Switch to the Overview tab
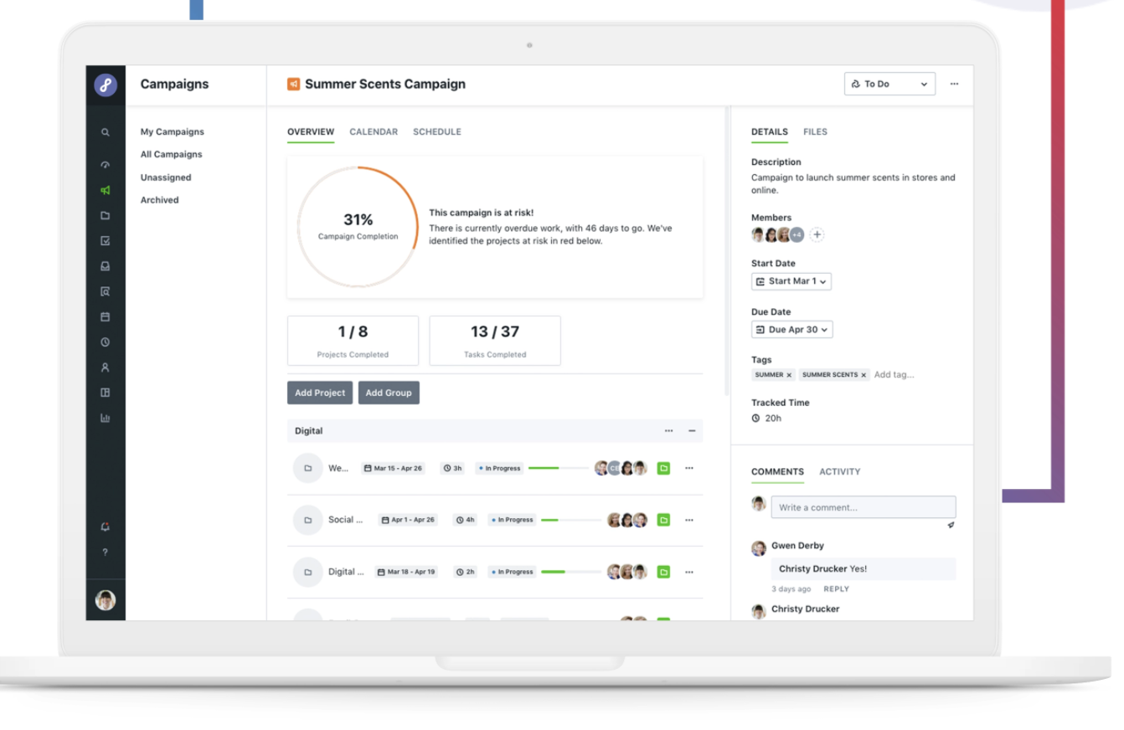This screenshot has width=1124, height=730. tap(311, 131)
